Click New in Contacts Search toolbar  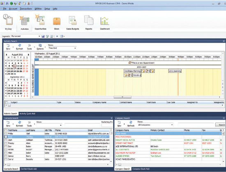(x=8, y=124)
